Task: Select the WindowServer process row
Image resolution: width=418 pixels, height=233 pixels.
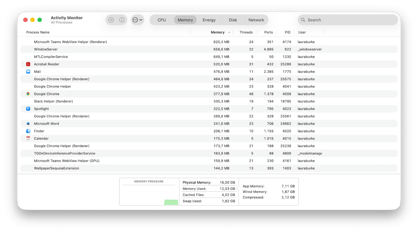Action: pos(125,49)
